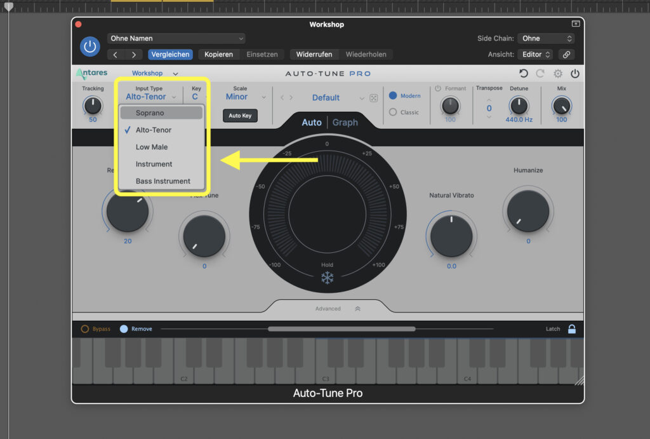
Task: Step to next Default preset chevron
Action: click(291, 97)
